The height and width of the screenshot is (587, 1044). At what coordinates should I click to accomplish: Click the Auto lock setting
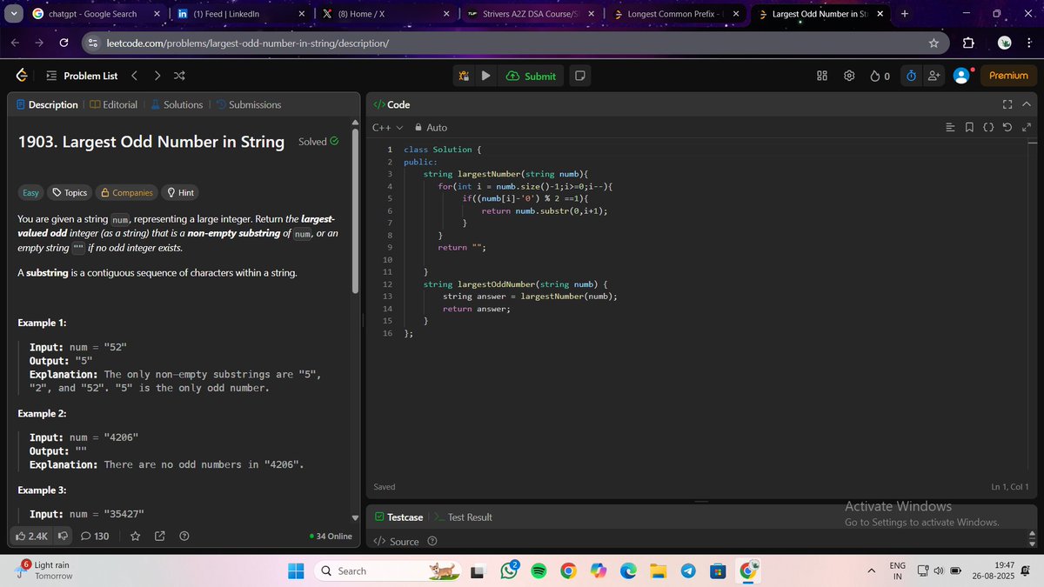(x=432, y=127)
